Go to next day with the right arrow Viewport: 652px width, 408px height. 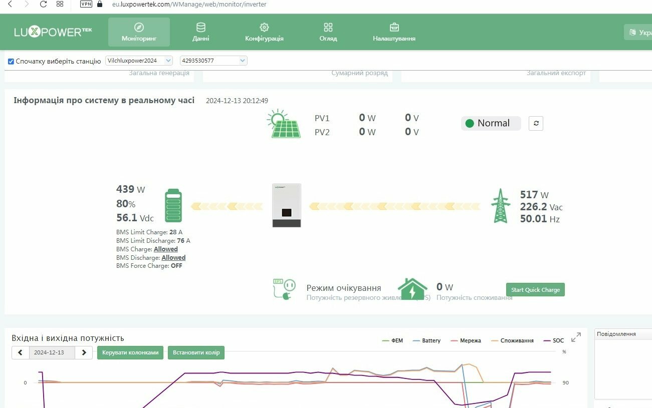(x=84, y=352)
